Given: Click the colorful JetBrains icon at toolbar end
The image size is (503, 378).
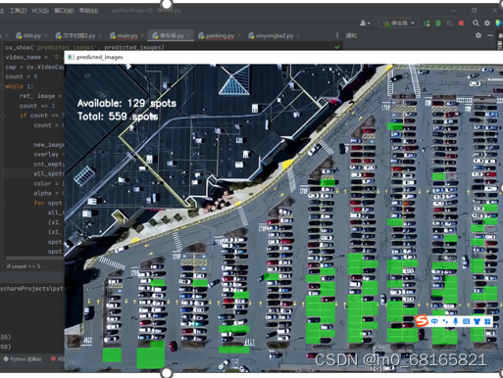Looking at the screenshot, I should coord(498,24).
